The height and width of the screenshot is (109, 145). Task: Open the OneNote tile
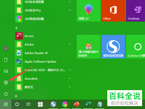135,11
